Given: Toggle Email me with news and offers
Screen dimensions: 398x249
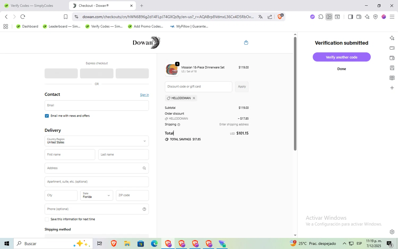Looking at the screenshot, I should pos(47,116).
